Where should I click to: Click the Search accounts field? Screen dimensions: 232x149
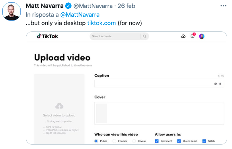coord(115,36)
